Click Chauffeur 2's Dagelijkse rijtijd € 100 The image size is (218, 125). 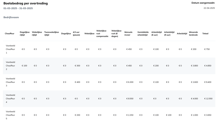click(x=24, y=66)
